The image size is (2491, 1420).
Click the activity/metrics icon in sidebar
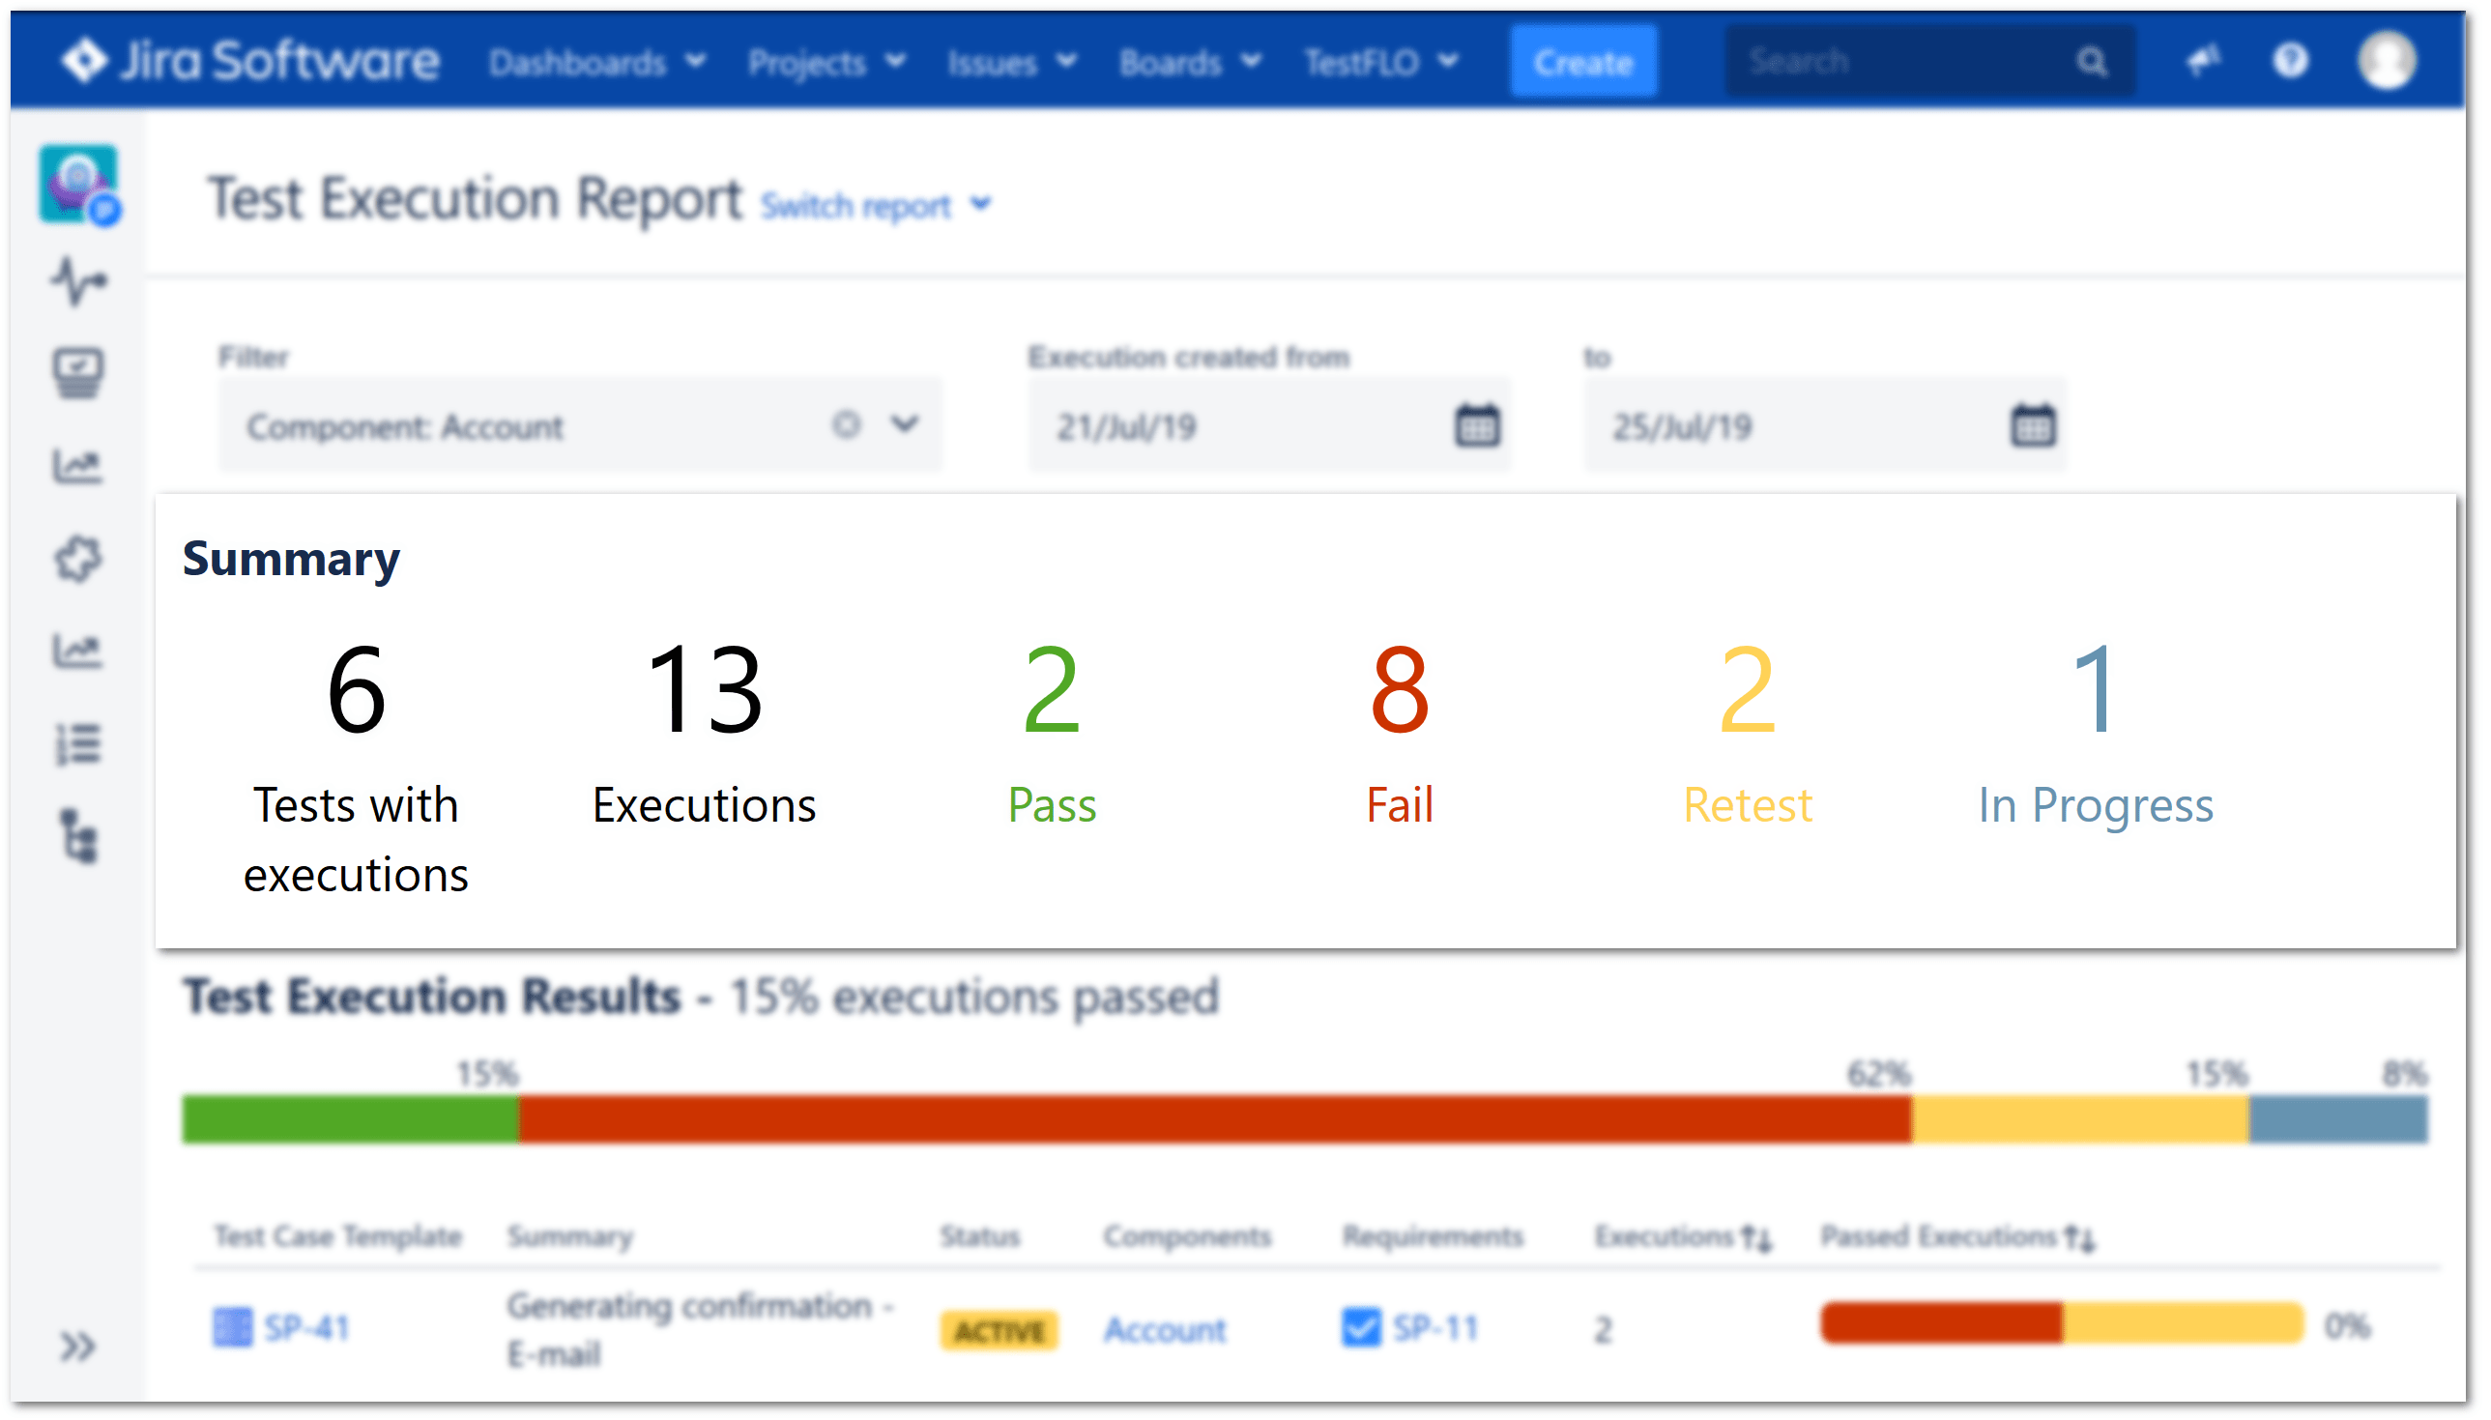tap(78, 277)
